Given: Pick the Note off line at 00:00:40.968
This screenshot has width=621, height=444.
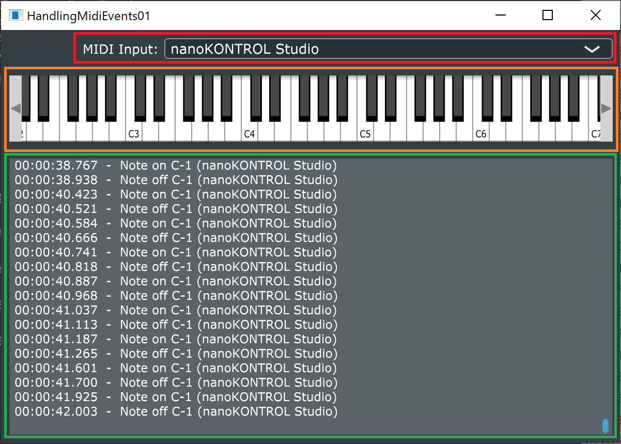Looking at the screenshot, I should click(x=176, y=296).
